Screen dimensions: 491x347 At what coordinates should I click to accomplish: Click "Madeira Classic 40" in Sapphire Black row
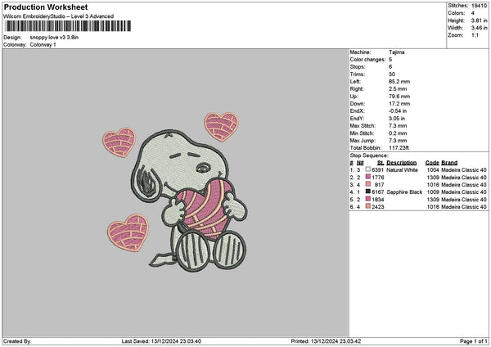(464, 192)
